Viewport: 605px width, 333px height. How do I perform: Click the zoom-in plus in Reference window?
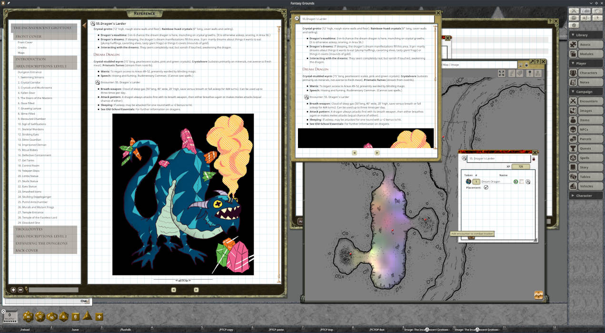pyautogui.click(x=13, y=290)
